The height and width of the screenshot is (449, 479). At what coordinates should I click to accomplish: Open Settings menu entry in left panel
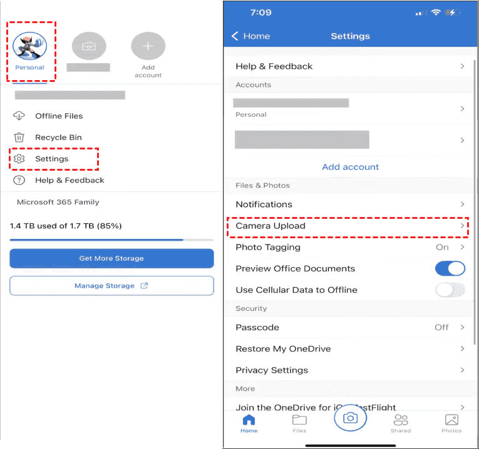click(51, 159)
